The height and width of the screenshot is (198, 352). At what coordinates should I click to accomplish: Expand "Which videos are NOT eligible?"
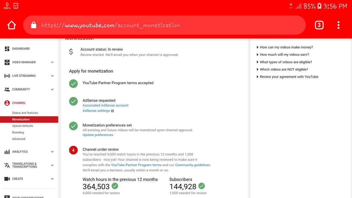[x=282, y=70]
